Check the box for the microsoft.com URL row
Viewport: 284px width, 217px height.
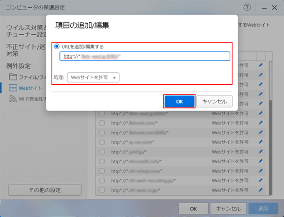click(x=102, y=161)
